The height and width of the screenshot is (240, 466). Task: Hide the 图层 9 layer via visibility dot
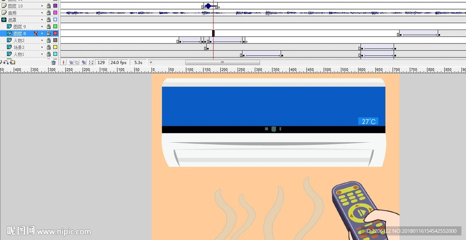click(x=42, y=26)
